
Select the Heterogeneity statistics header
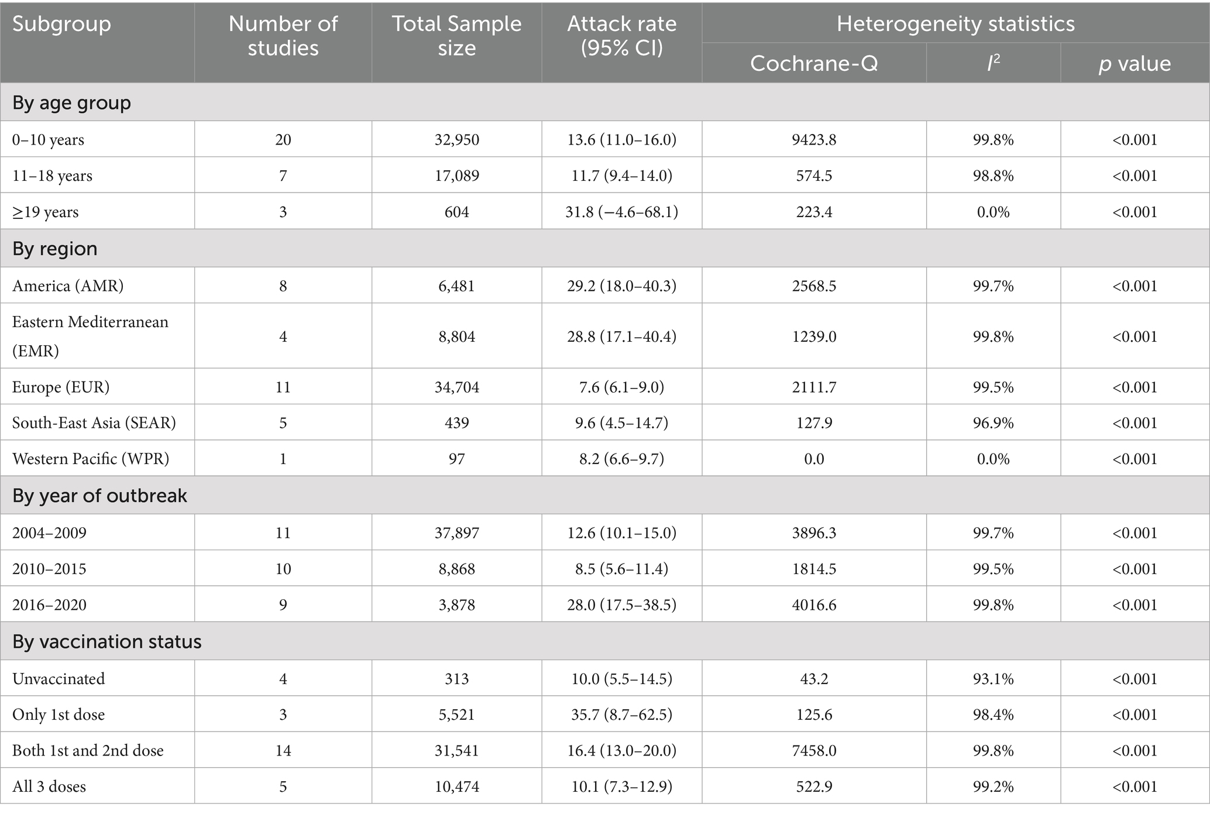coord(955,24)
